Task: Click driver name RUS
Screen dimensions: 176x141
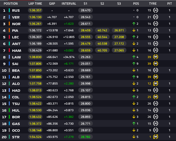Action: pos(16,11)
